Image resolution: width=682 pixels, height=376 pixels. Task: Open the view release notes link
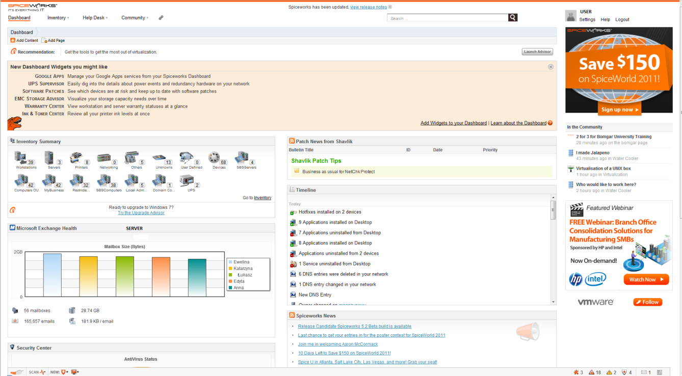tap(369, 7)
